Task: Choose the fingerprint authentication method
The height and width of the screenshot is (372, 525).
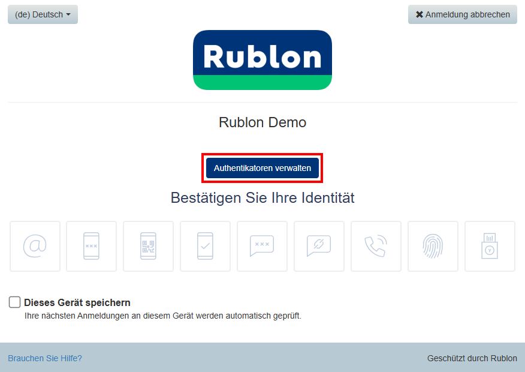Action: point(433,246)
